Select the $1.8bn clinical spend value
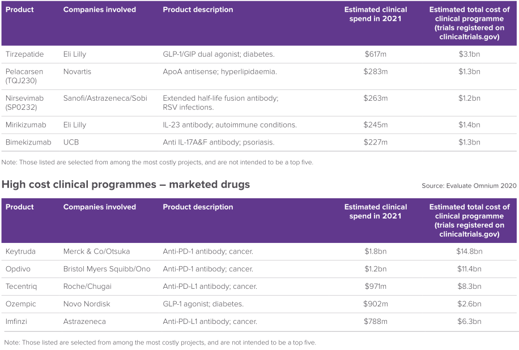The image size is (519, 350). point(375,251)
